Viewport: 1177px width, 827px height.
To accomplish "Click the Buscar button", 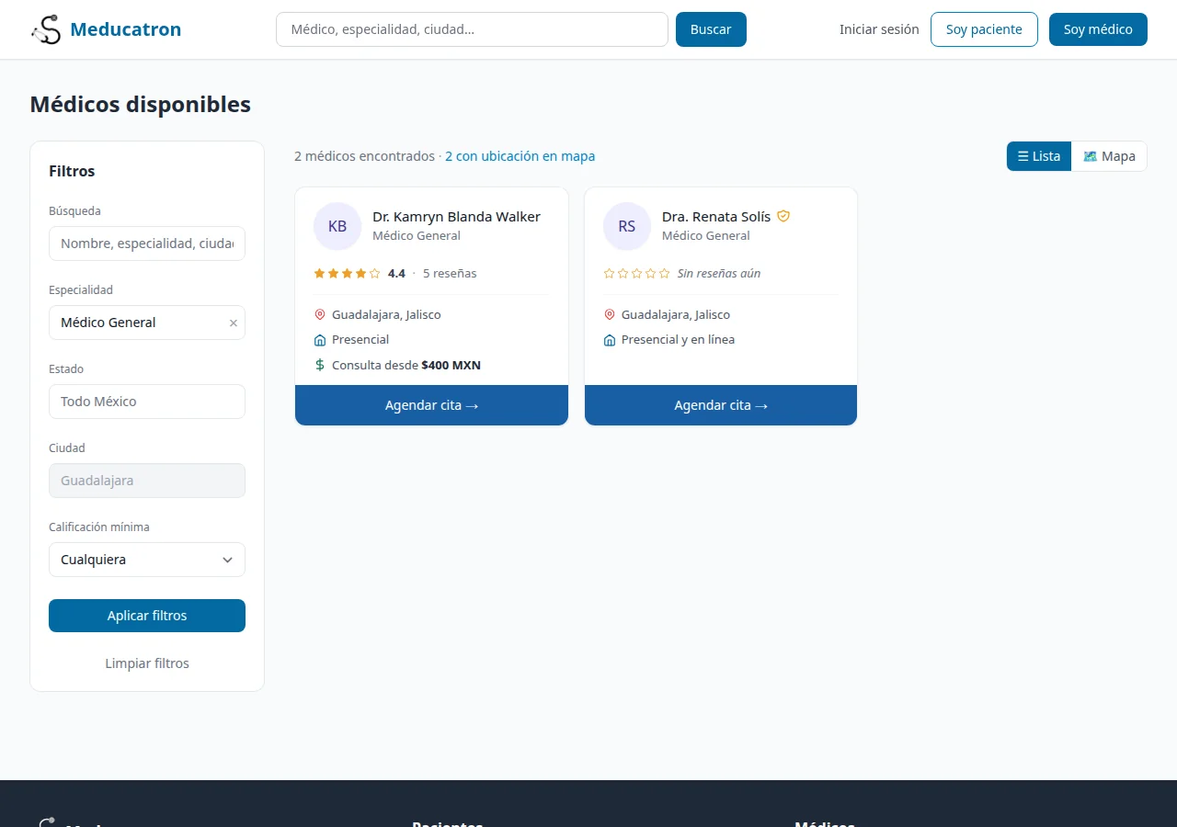I will coord(711,29).
